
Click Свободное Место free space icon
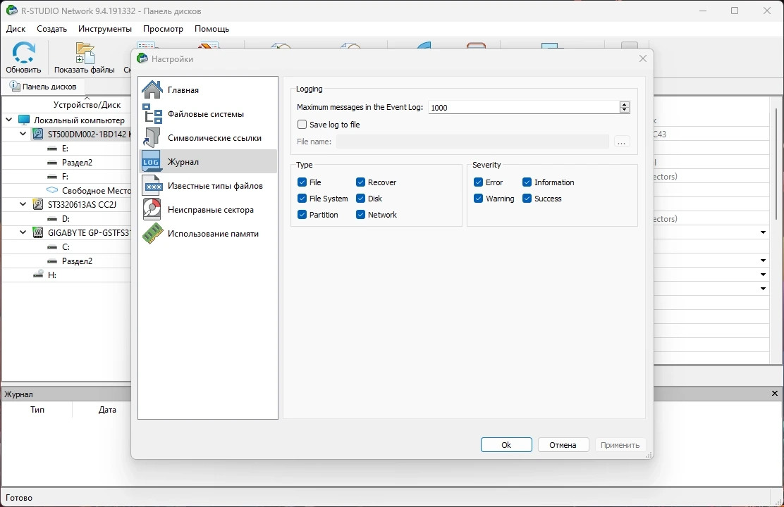coord(52,190)
